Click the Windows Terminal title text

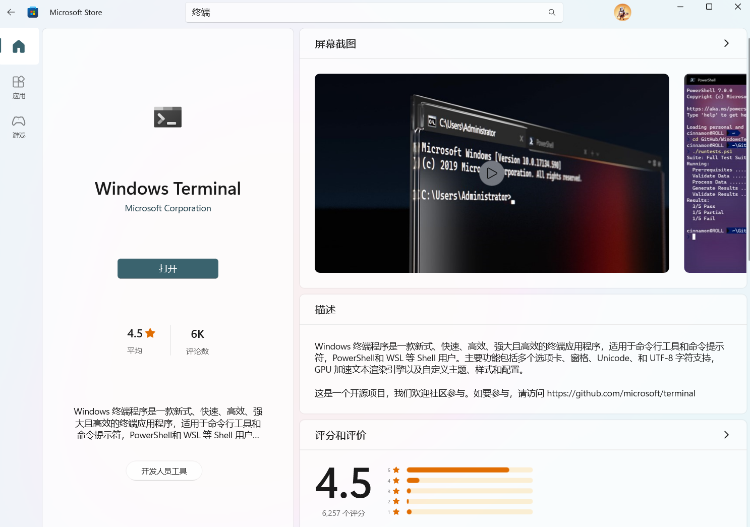(x=168, y=189)
